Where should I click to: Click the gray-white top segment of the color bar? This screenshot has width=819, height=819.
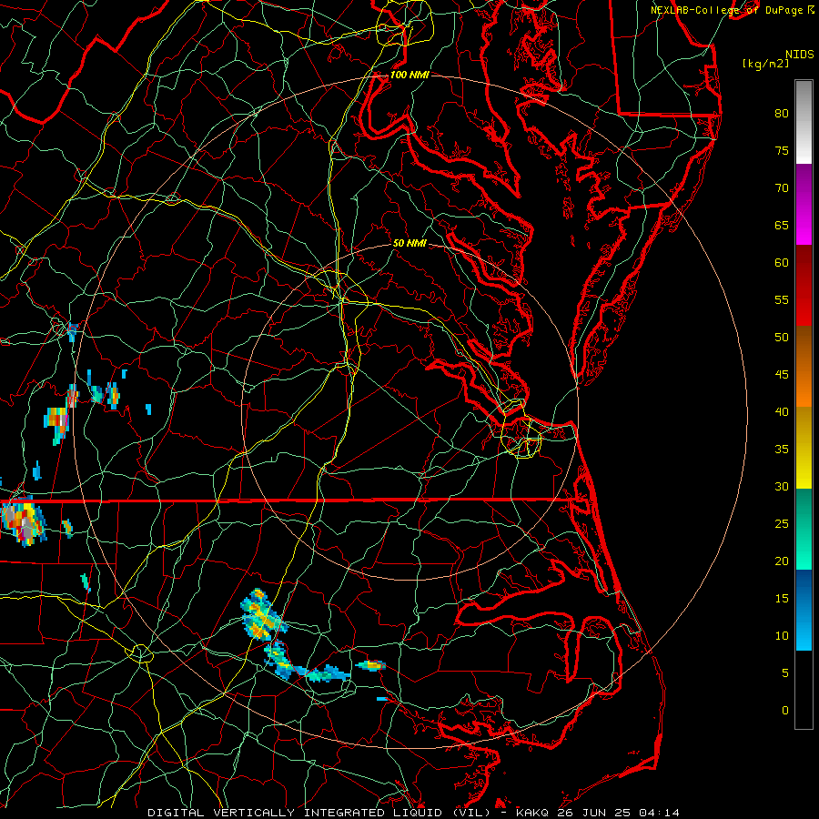804,122
